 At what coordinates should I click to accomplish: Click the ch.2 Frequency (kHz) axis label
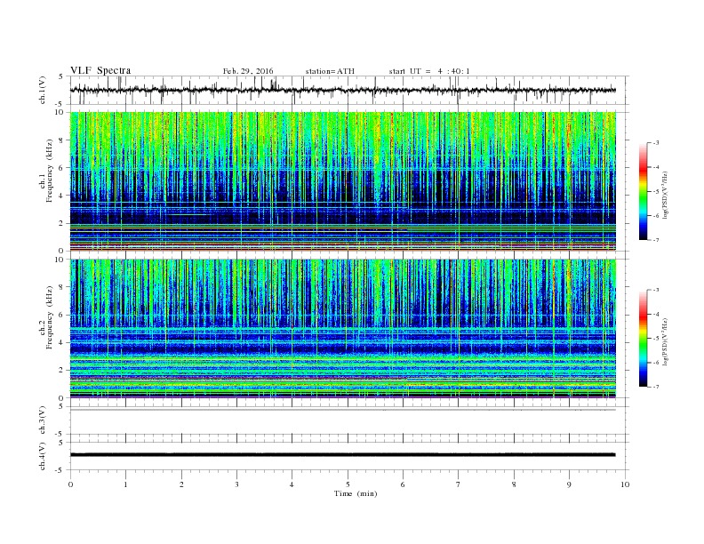click(x=46, y=318)
